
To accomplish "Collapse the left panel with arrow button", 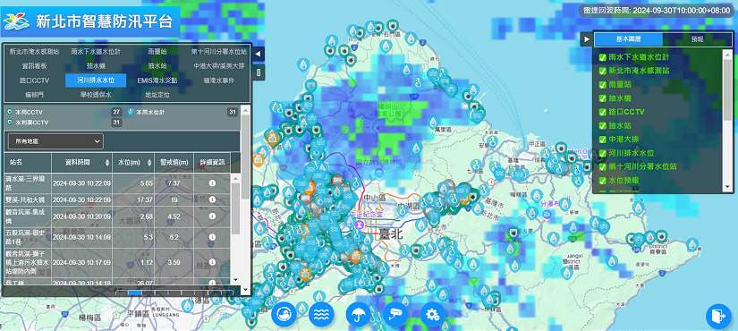I will [258, 55].
